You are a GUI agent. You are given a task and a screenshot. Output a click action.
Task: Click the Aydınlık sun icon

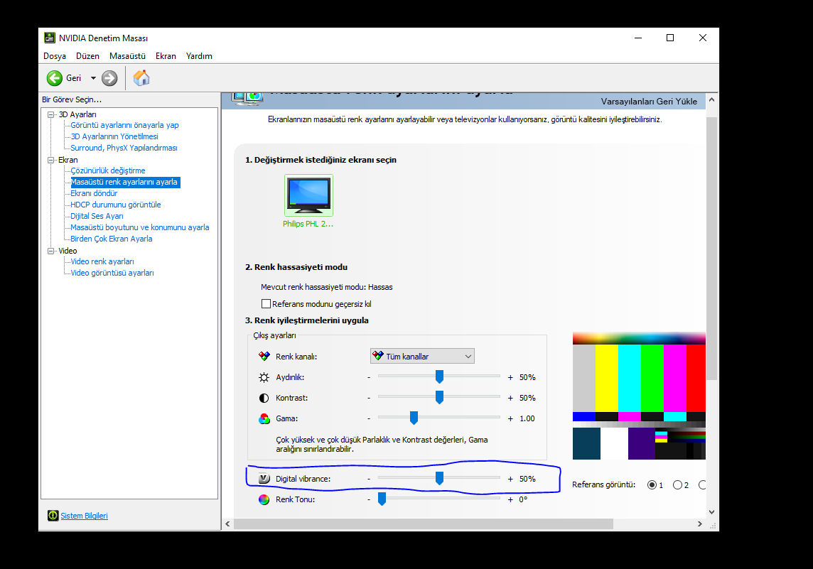coord(264,377)
